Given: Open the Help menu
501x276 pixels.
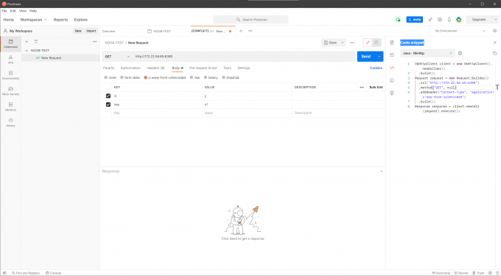Looking at the screenshot, I should click(x=33, y=11).
